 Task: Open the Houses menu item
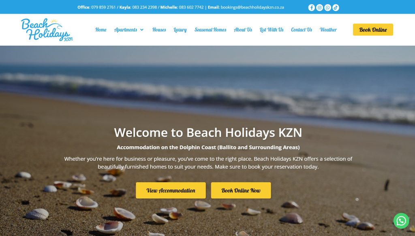[x=159, y=30]
